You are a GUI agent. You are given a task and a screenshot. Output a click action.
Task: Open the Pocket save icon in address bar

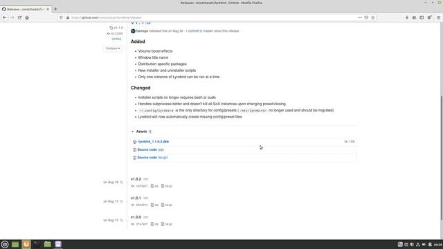pyautogui.click(x=366, y=17)
